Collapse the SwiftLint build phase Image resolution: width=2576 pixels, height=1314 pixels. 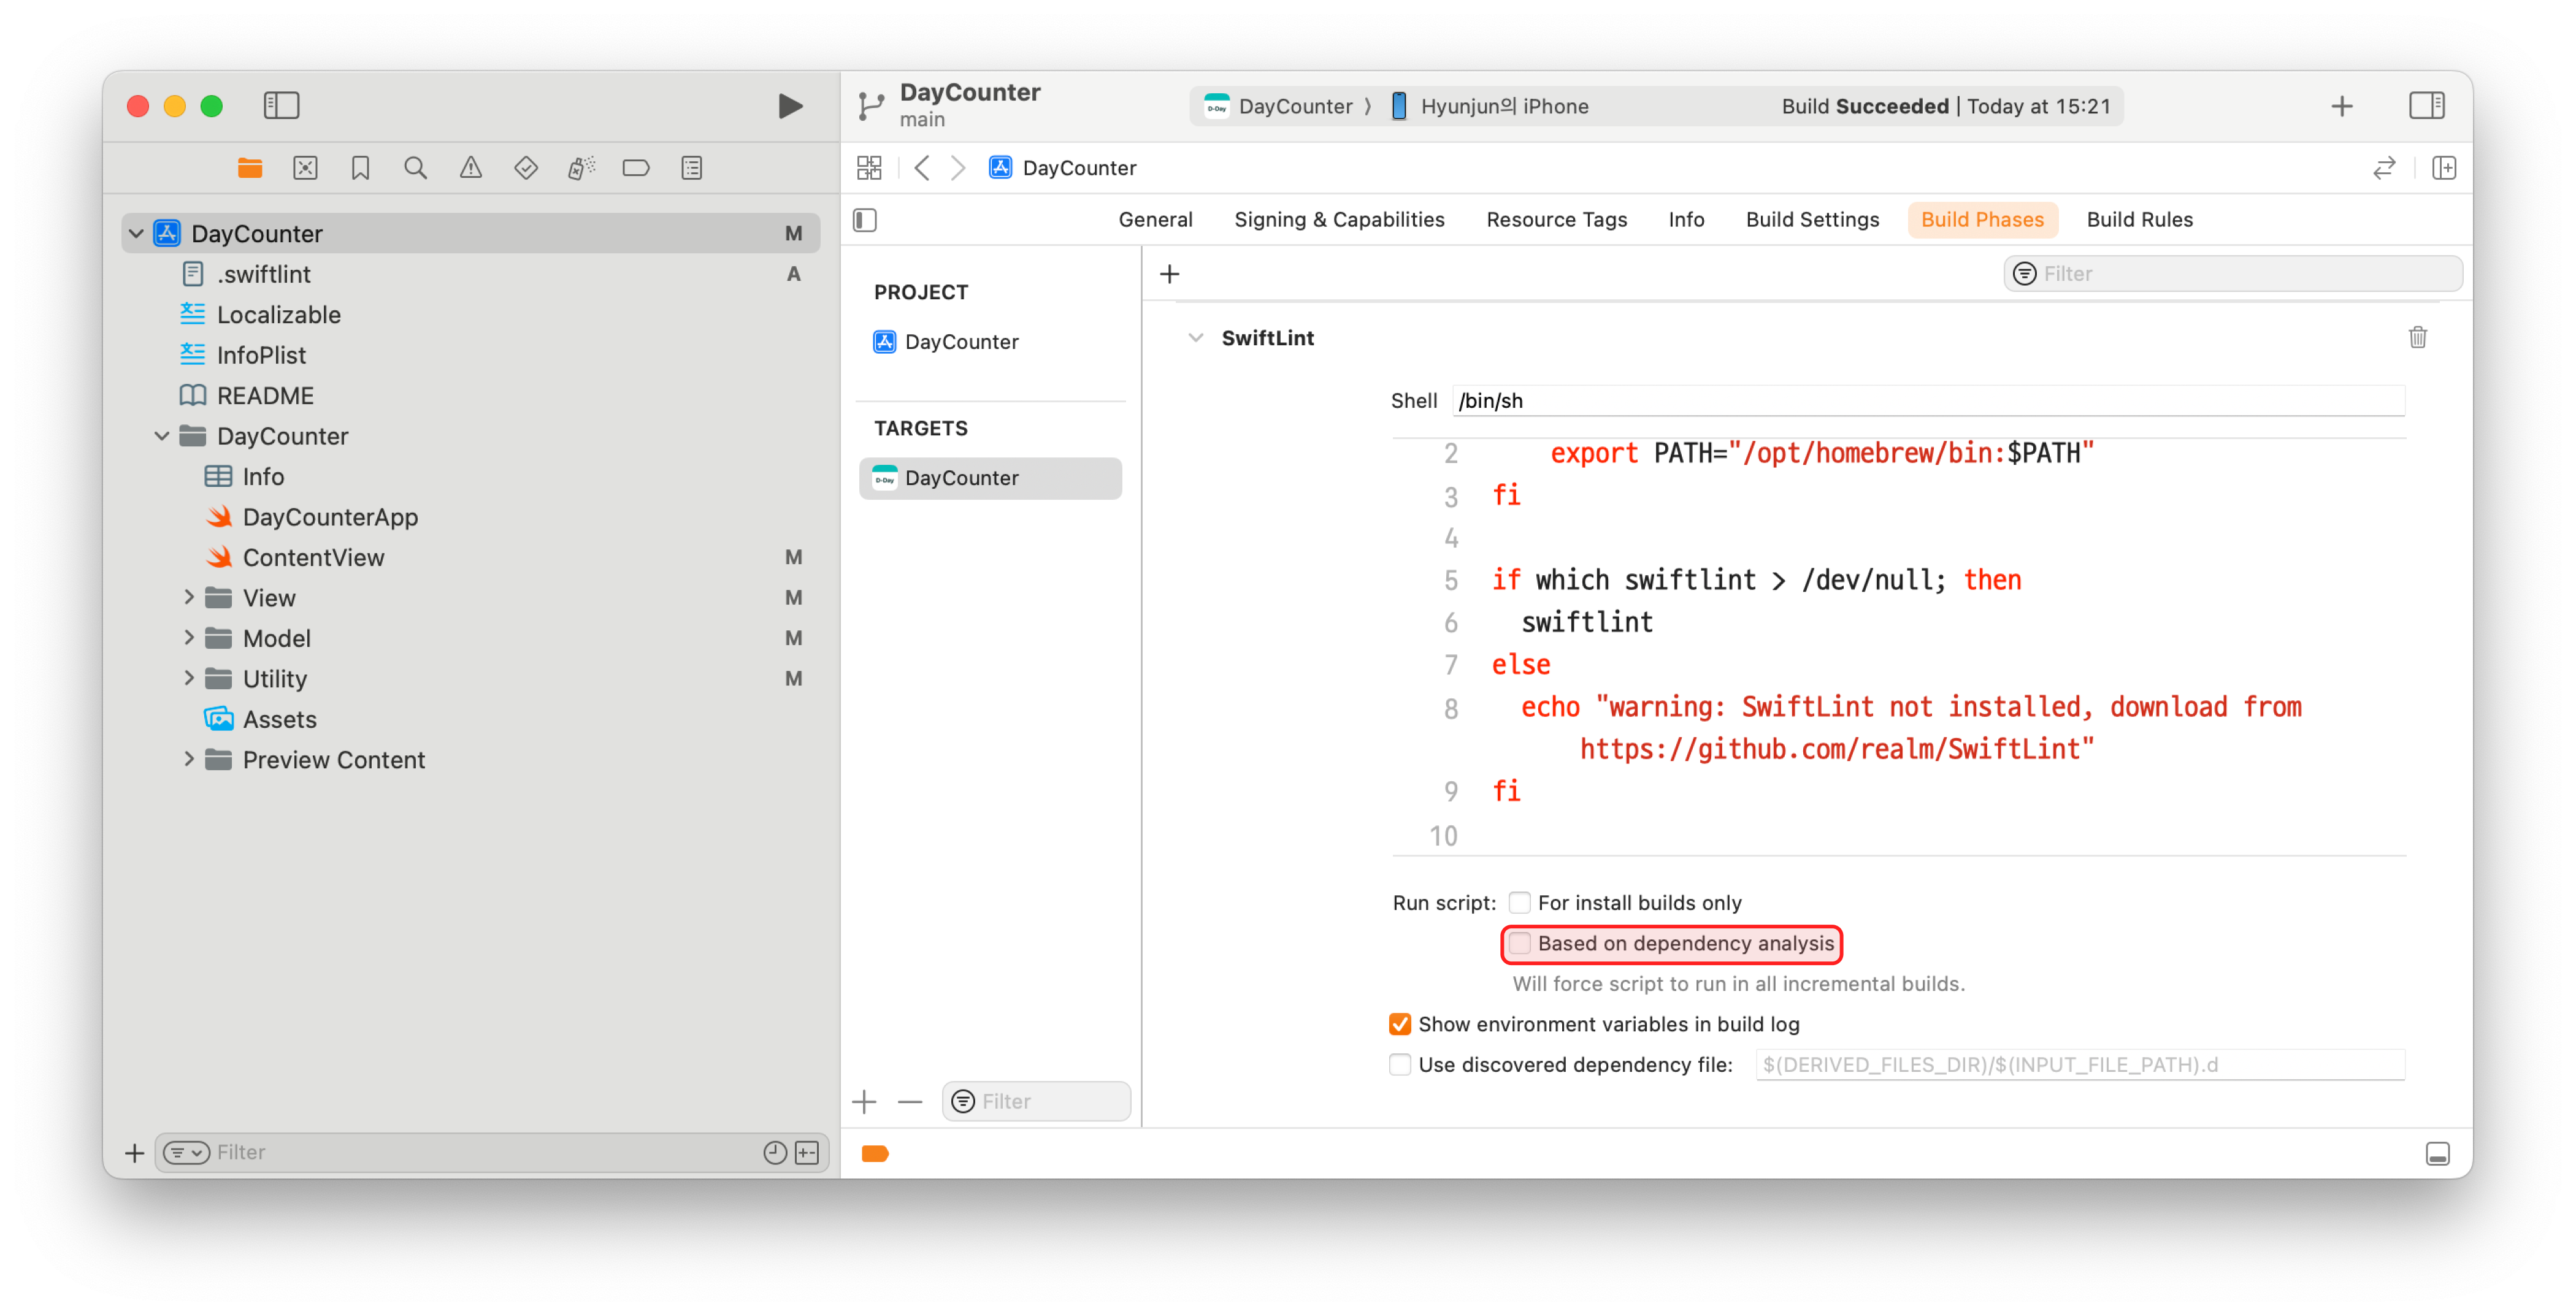pyautogui.click(x=1195, y=338)
